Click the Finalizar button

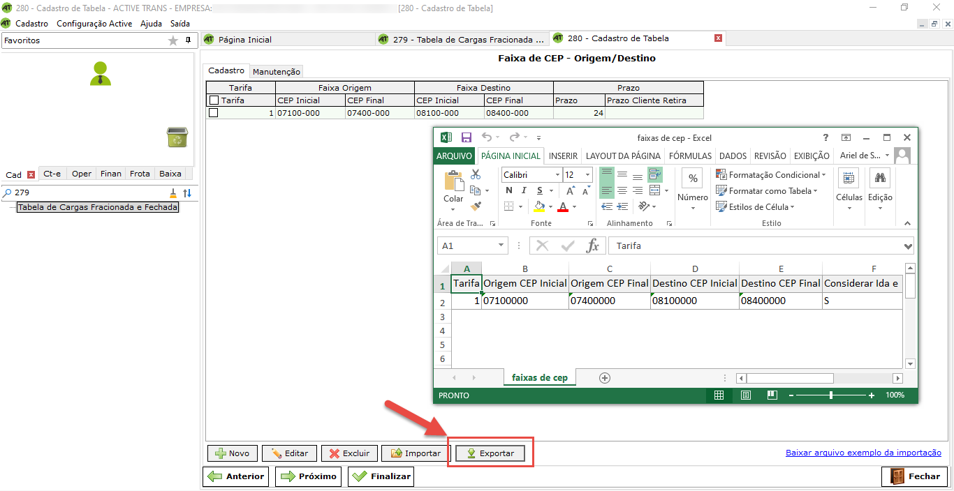click(x=381, y=476)
